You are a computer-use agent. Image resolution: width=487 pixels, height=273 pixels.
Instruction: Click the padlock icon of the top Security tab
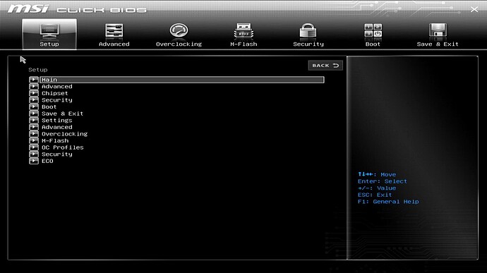point(308,31)
